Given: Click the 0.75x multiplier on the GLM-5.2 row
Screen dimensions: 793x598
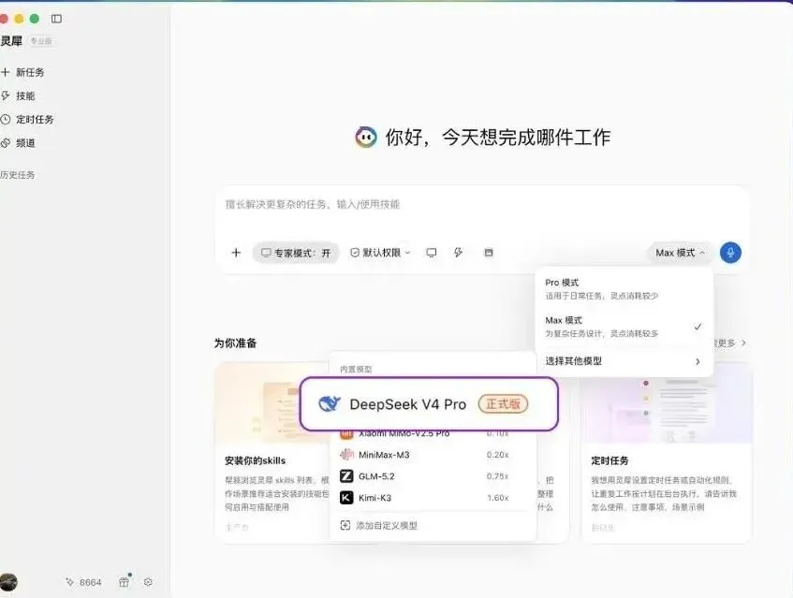Looking at the screenshot, I should pos(498,476).
